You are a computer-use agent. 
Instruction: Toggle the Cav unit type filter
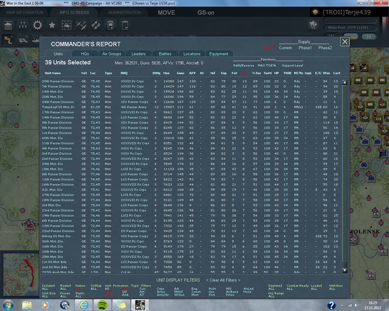click(x=142, y=289)
